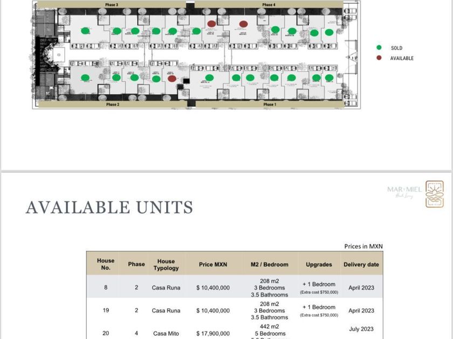
Task: Click the AVAILABLE UNITS heading
Action: point(109,207)
